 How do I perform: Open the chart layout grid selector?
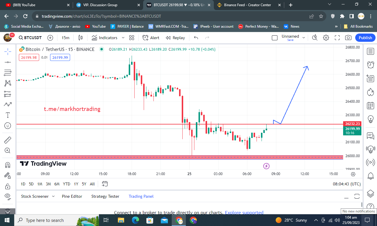point(132,38)
